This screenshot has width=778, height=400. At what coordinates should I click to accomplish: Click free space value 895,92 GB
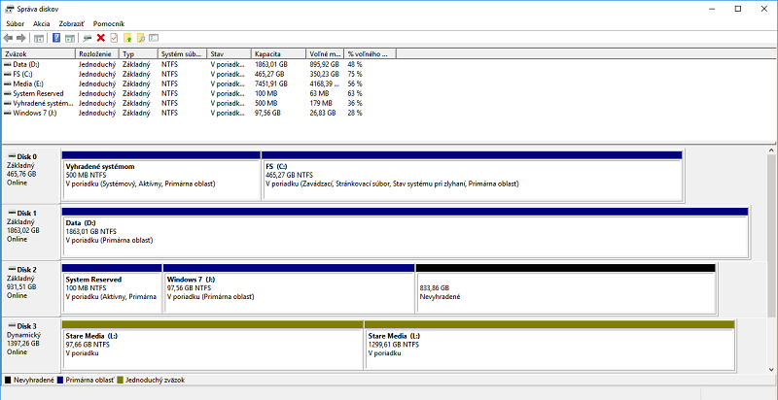click(325, 64)
